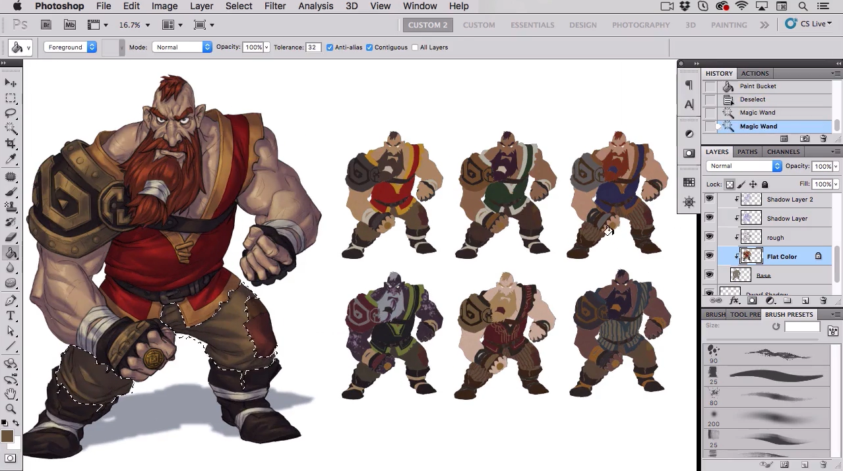Switch to the Photography workspace
Screen dimensions: 843x471
(x=640, y=25)
